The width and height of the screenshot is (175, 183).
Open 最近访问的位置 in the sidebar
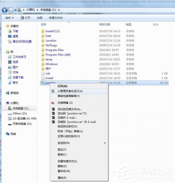(x=22, y=41)
